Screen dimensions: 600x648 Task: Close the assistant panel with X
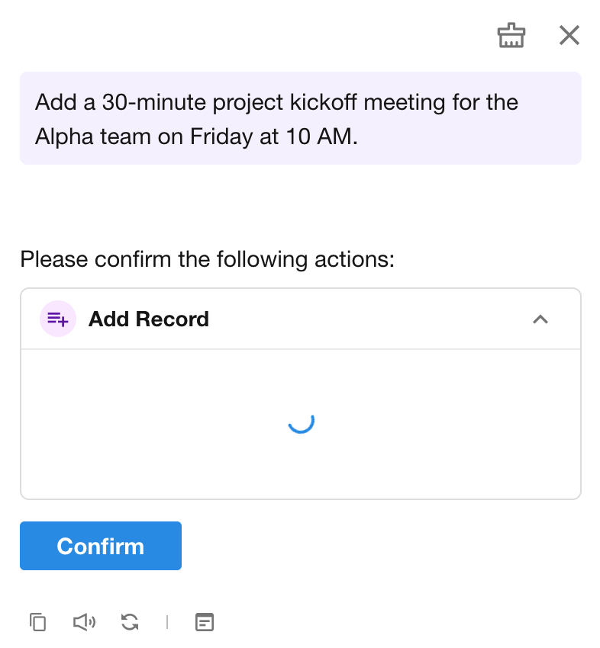pyautogui.click(x=569, y=35)
